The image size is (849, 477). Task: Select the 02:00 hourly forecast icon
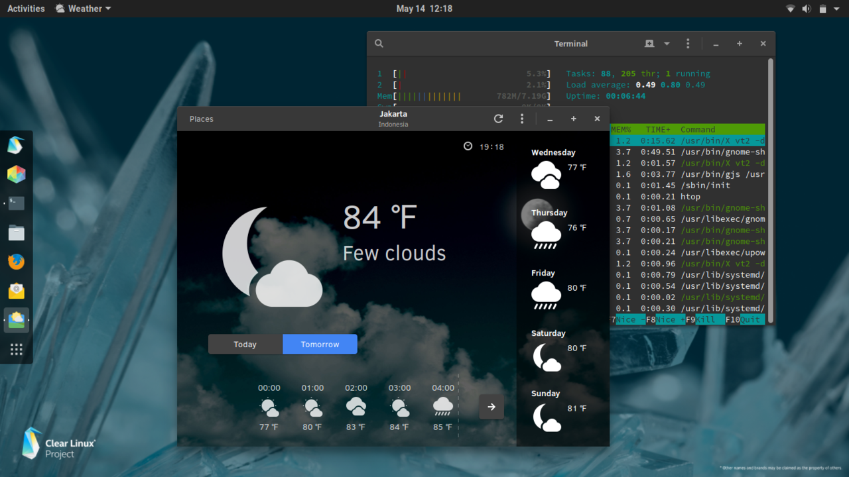(356, 407)
